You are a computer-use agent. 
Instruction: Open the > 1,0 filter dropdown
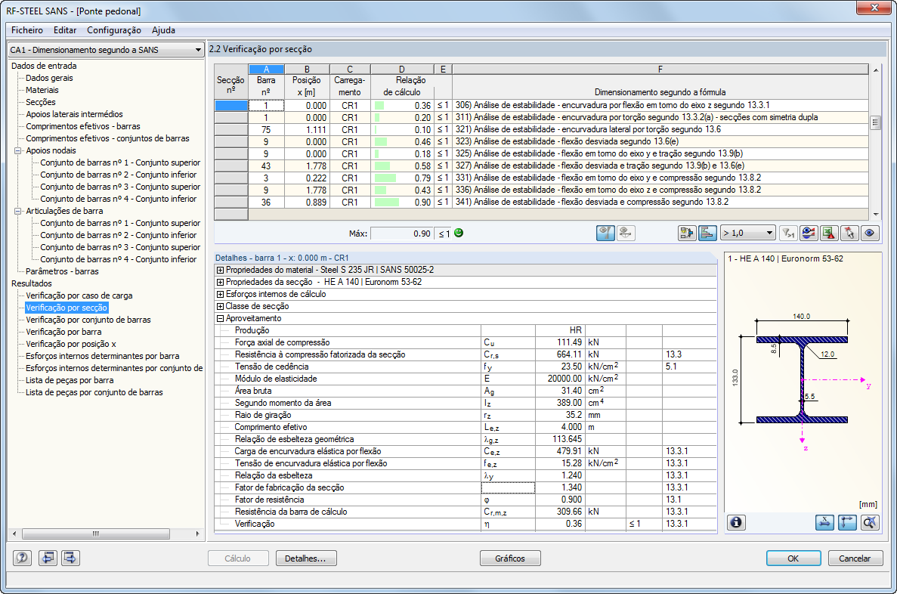click(747, 233)
